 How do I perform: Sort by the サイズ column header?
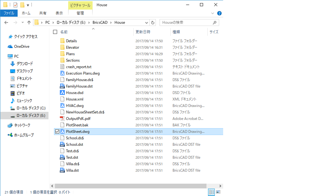(214, 32)
